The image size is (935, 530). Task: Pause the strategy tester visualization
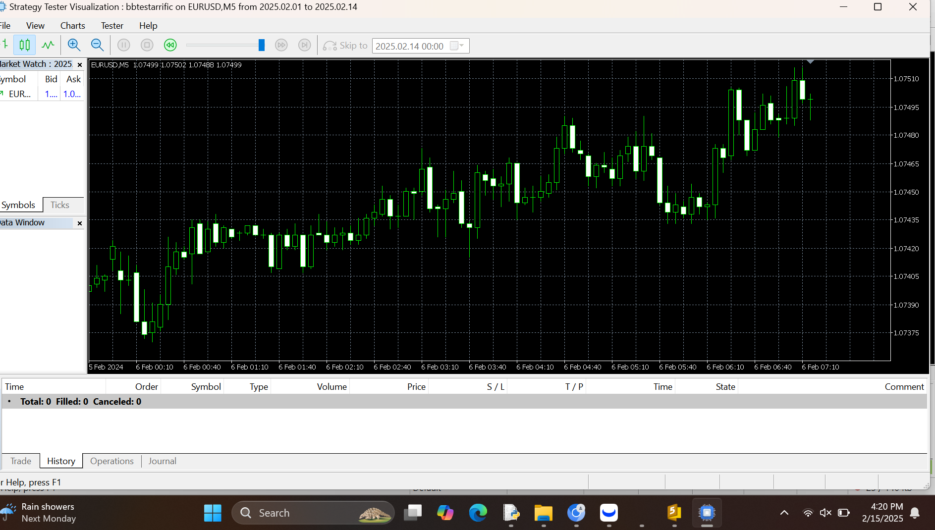[124, 45]
